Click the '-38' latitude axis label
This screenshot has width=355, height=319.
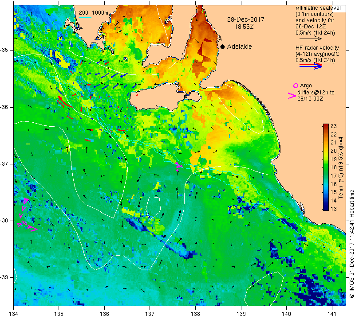coord(5,221)
